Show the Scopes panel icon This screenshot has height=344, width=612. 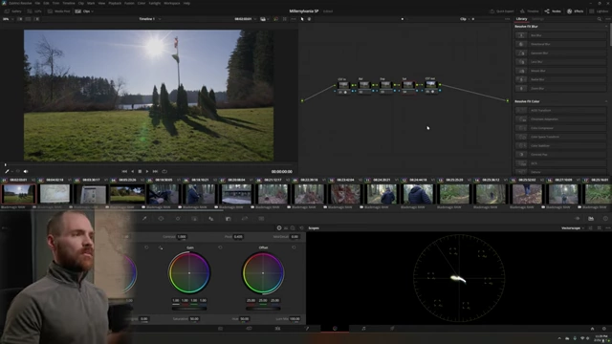click(x=591, y=219)
